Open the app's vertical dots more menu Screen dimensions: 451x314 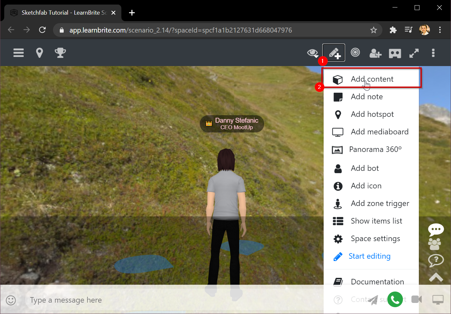pyautogui.click(x=433, y=53)
